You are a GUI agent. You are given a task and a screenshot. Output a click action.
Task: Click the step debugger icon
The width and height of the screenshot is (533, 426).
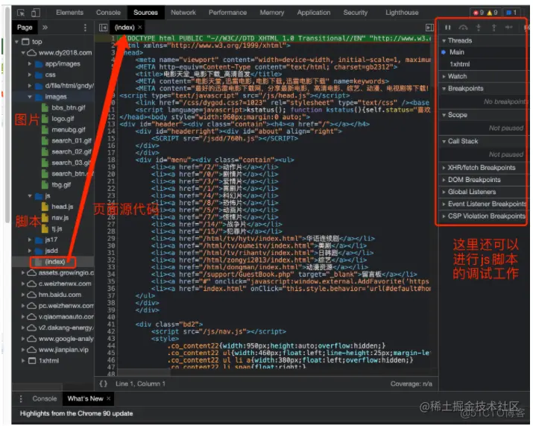[509, 27]
